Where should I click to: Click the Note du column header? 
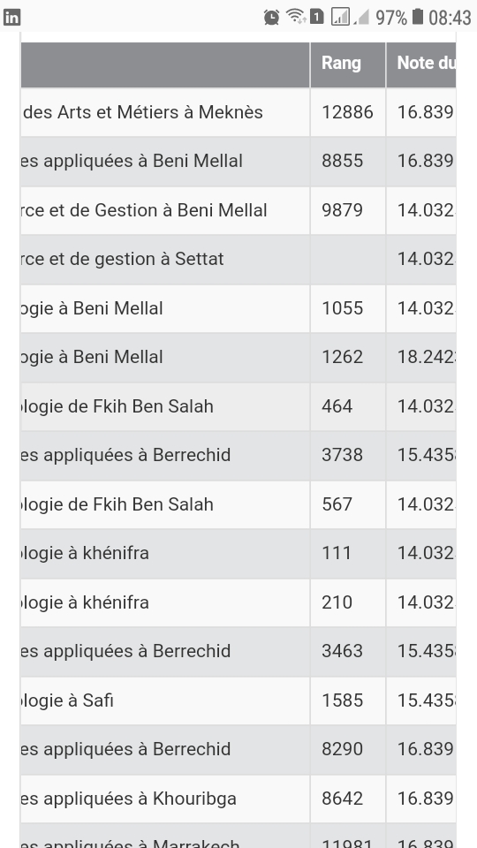click(x=421, y=64)
